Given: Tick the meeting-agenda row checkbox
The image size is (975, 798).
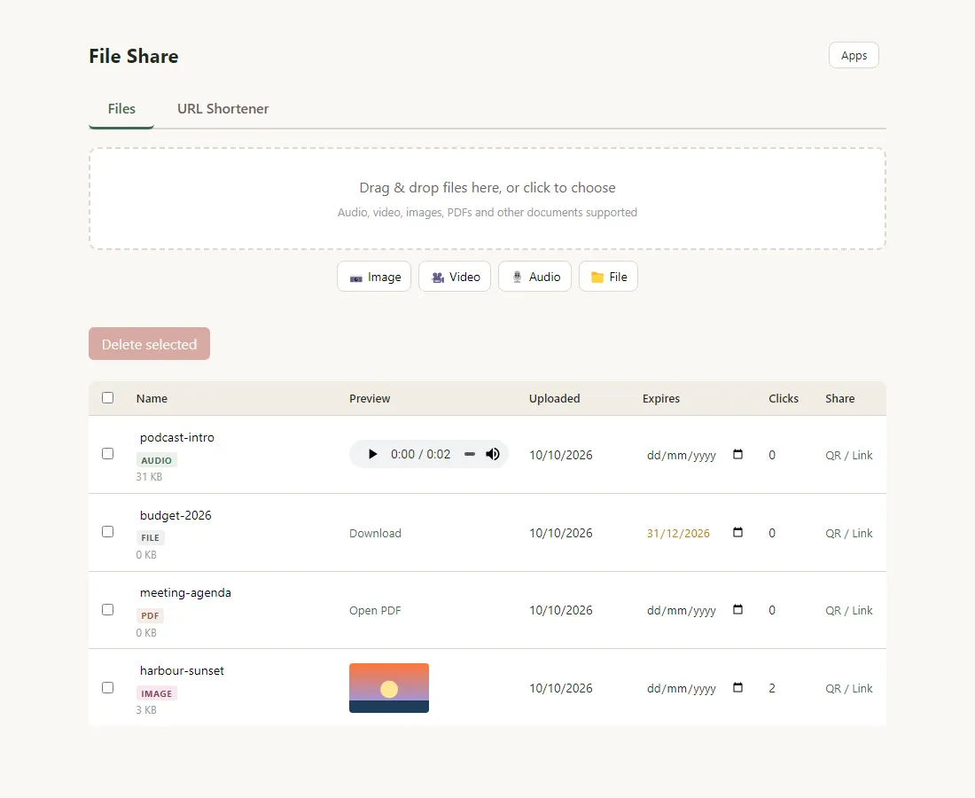Looking at the screenshot, I should 107,609.
